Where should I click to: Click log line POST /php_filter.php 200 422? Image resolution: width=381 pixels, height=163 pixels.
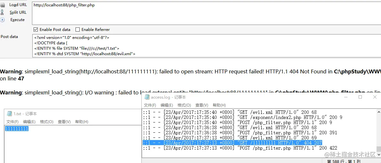coord(240,148)
